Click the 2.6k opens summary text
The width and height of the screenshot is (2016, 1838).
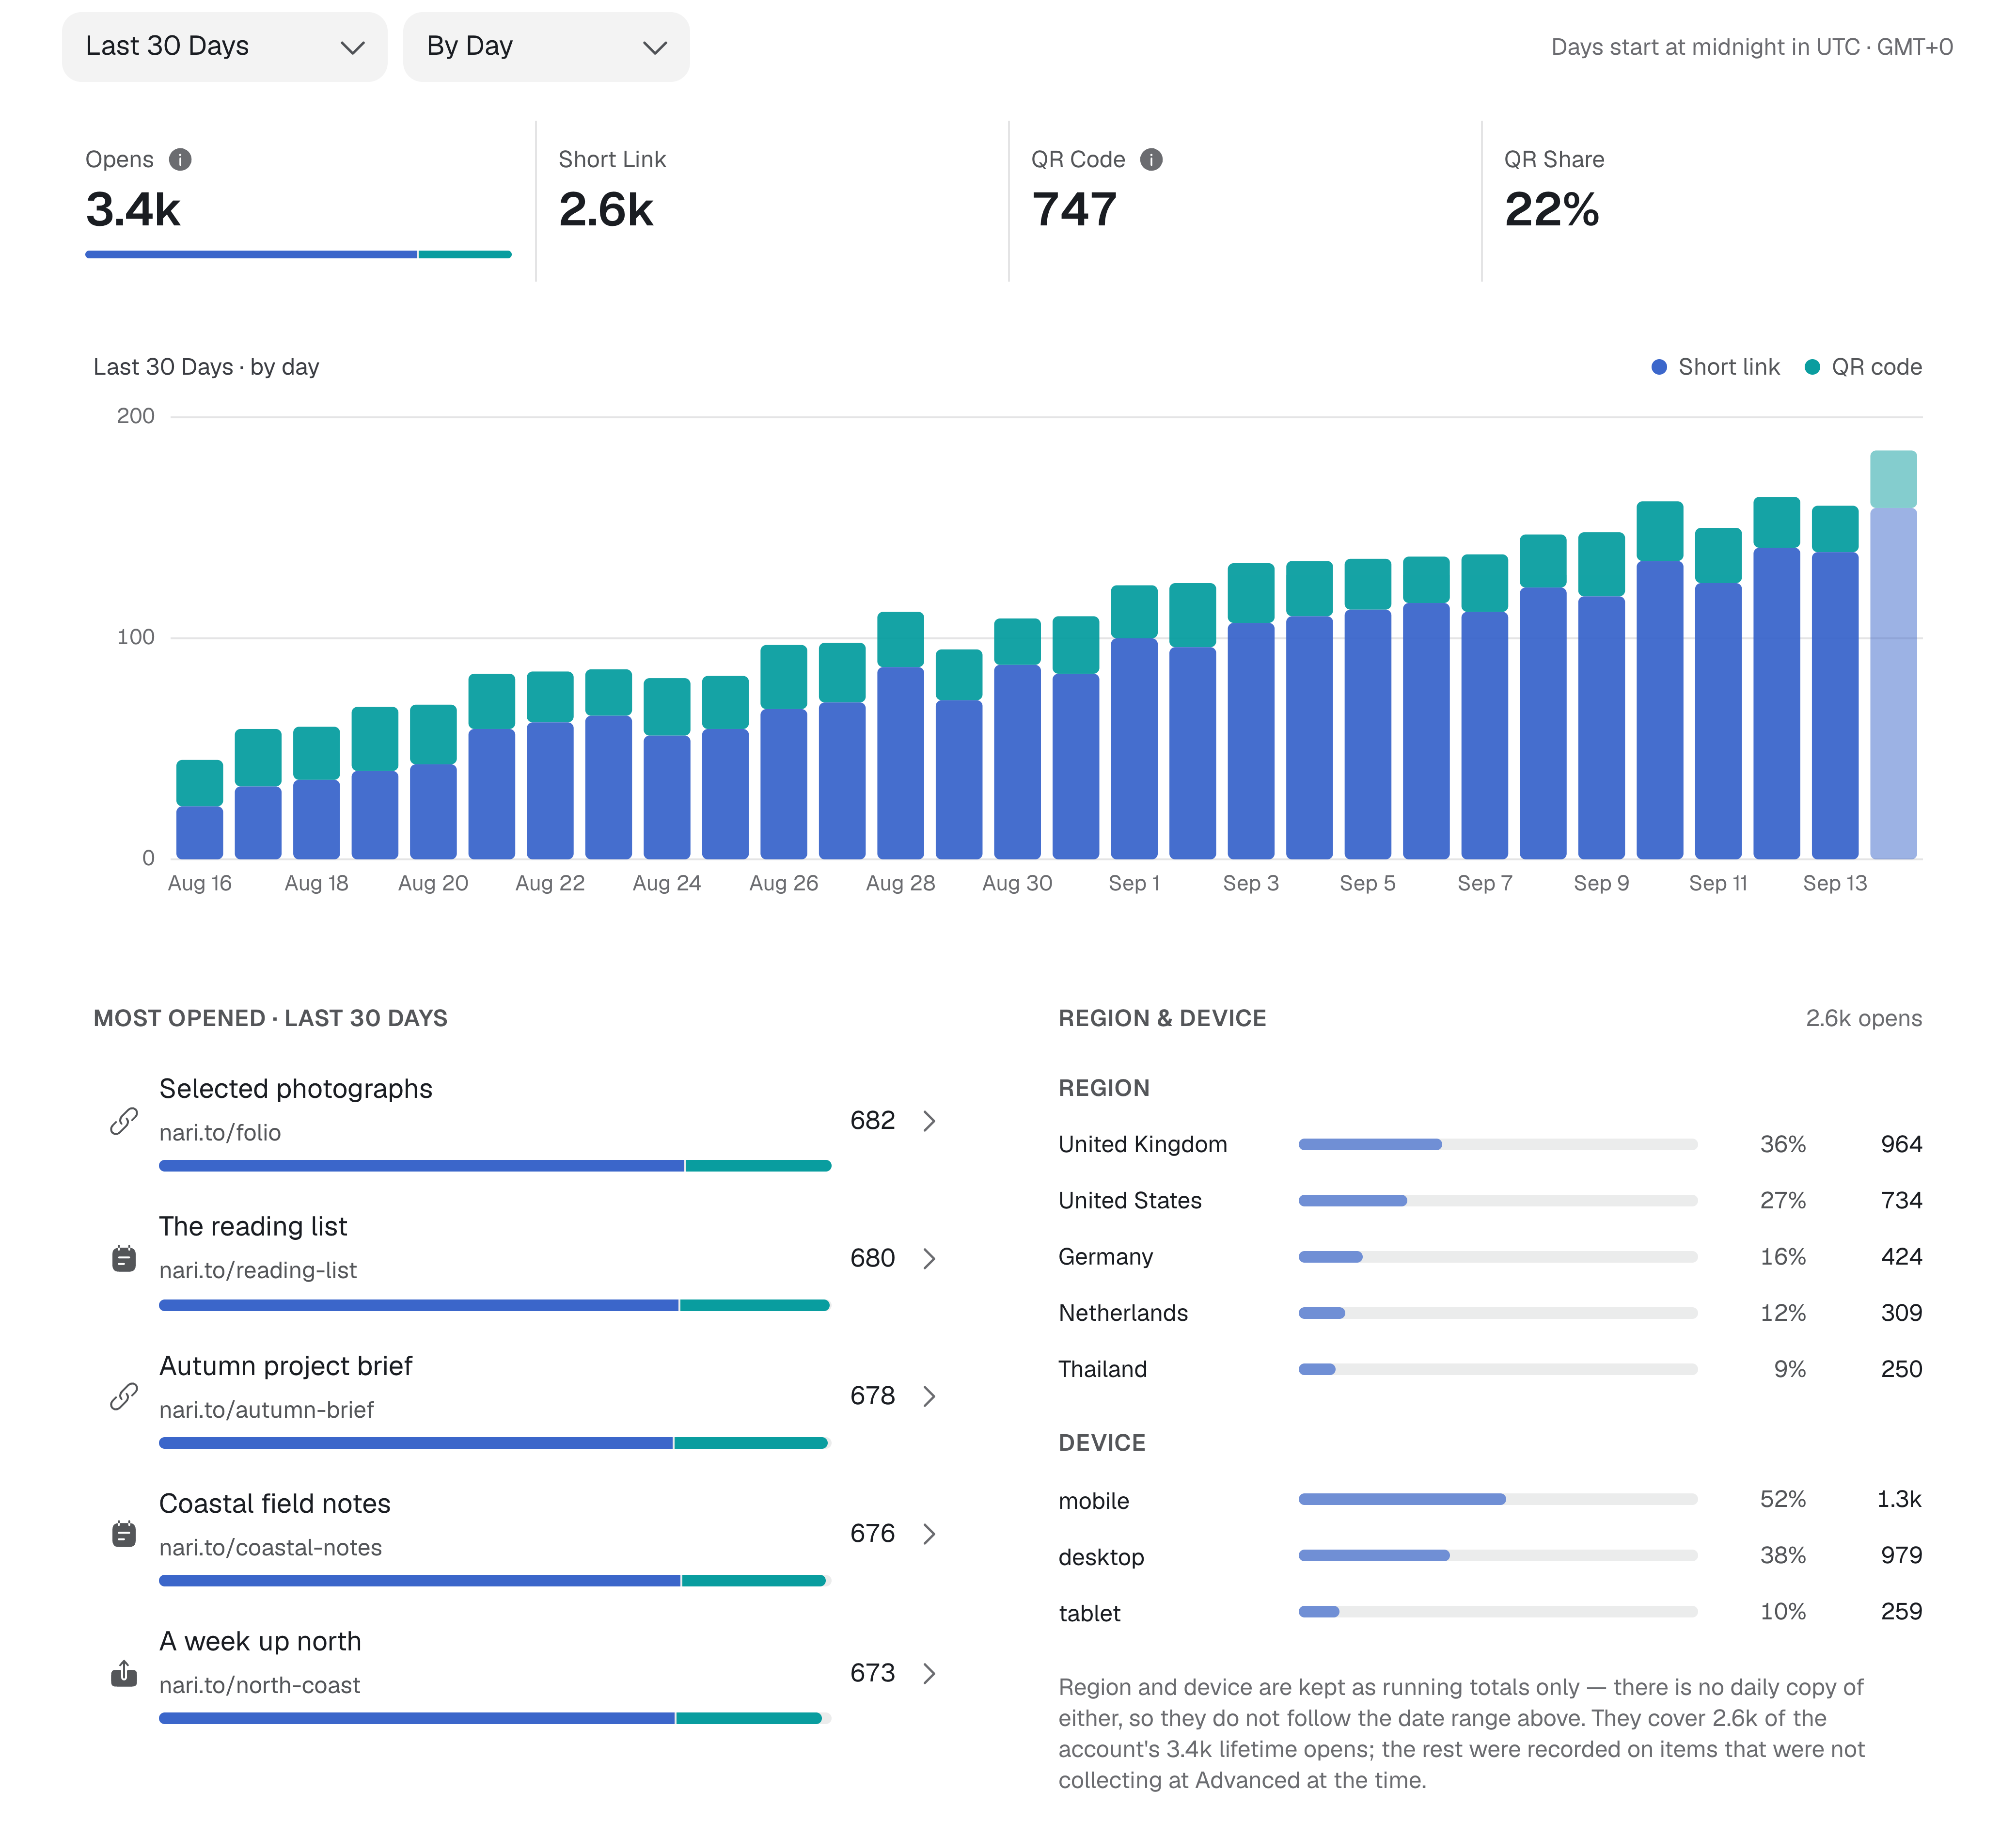click(1864, 1019)
